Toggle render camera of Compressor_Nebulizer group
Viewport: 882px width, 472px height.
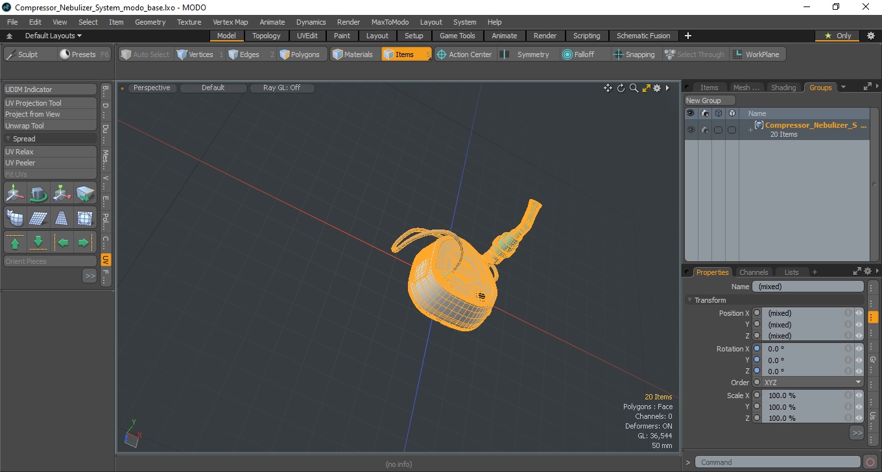coord(704,130)
